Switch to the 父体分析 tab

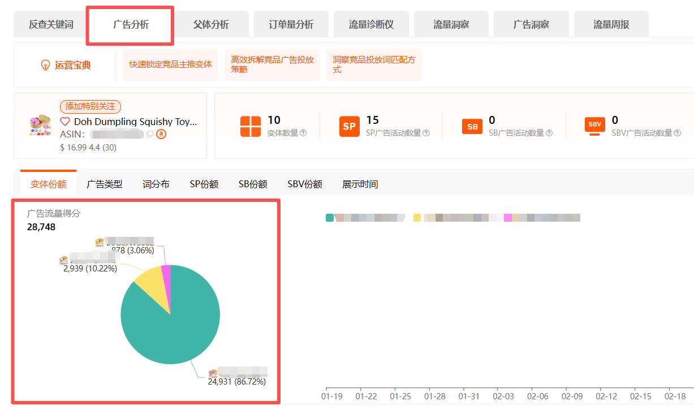[211, 24]
